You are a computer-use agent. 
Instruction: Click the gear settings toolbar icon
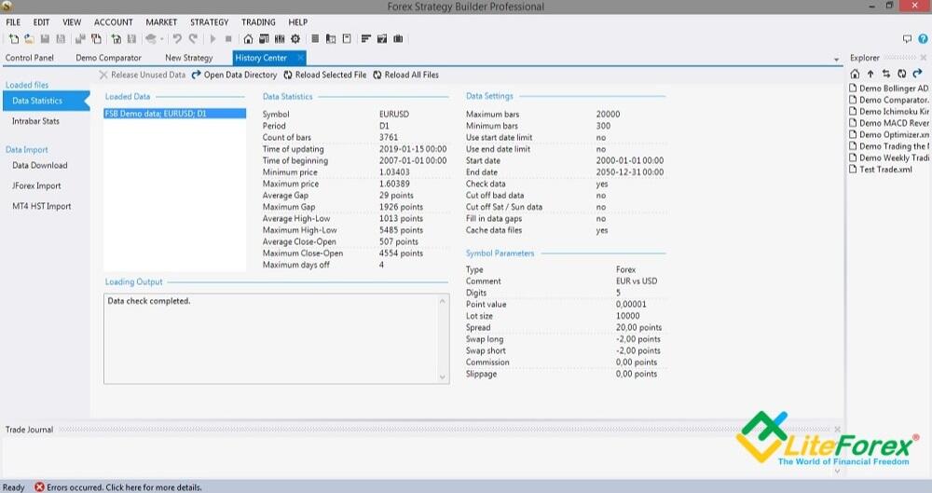295,38
